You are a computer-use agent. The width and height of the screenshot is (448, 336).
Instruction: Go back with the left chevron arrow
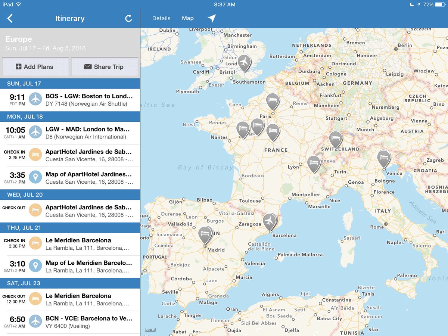point(10,18)
